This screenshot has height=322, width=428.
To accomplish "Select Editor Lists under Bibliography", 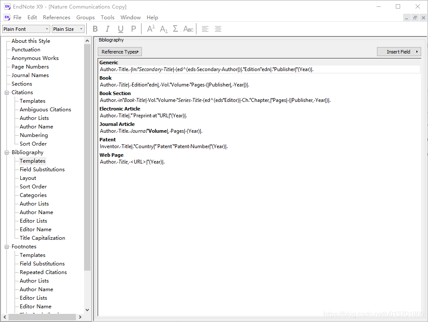I will click(33, 221).
